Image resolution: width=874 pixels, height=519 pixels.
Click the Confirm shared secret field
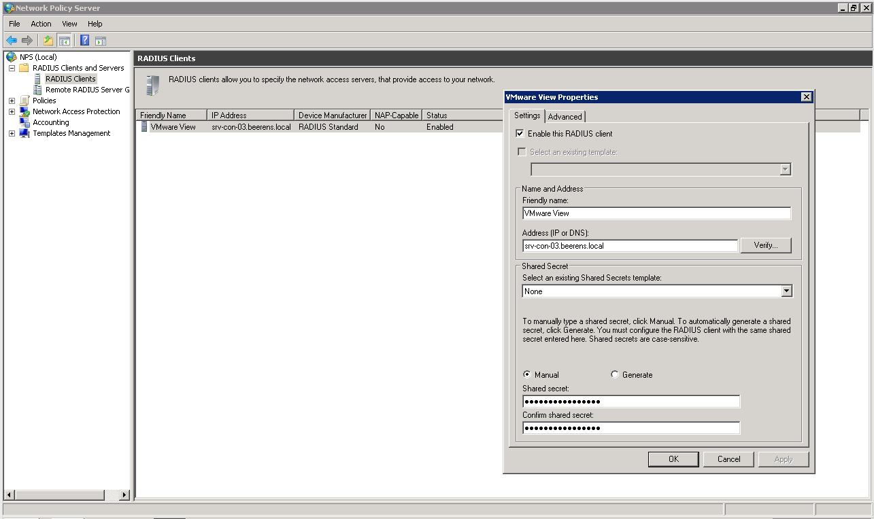point(631,428)
